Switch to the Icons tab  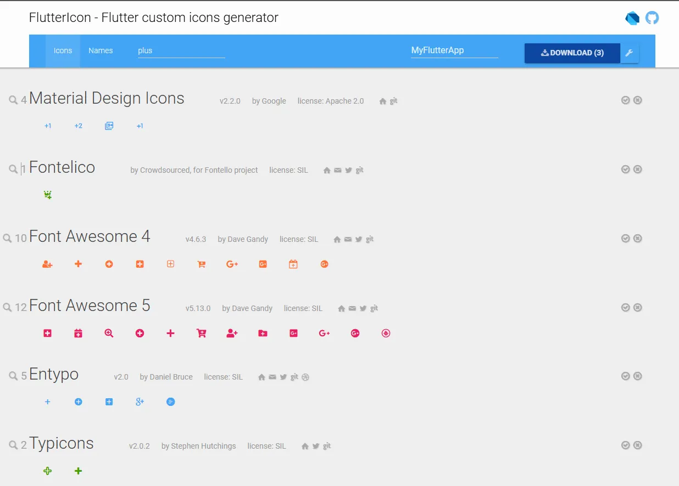pyautogui.click(x=63, y=50)
